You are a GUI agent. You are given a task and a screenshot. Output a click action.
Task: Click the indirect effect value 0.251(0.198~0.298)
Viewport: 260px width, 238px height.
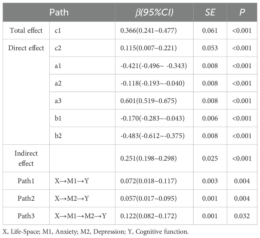[148, 158]
